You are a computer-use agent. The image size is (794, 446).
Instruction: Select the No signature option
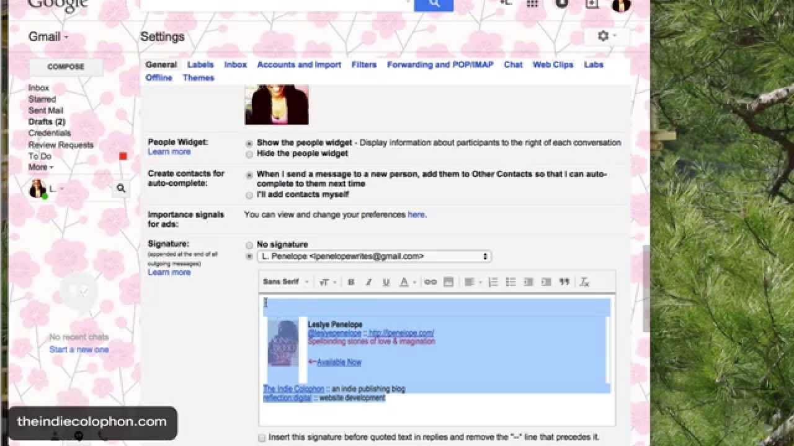click(x=249, y=245)
